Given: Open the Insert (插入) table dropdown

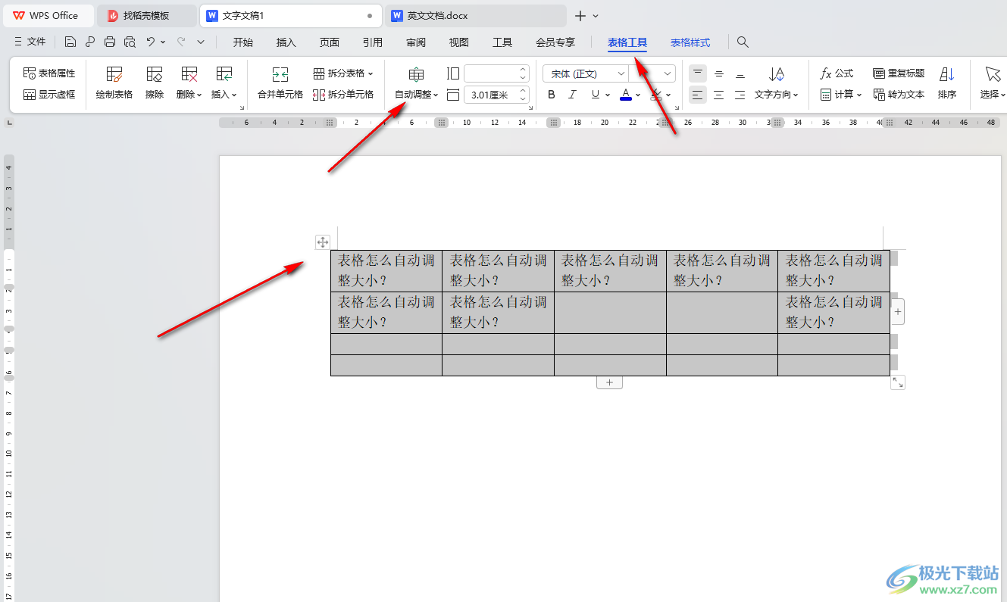Looking at the screenshot, I should 224,83.
